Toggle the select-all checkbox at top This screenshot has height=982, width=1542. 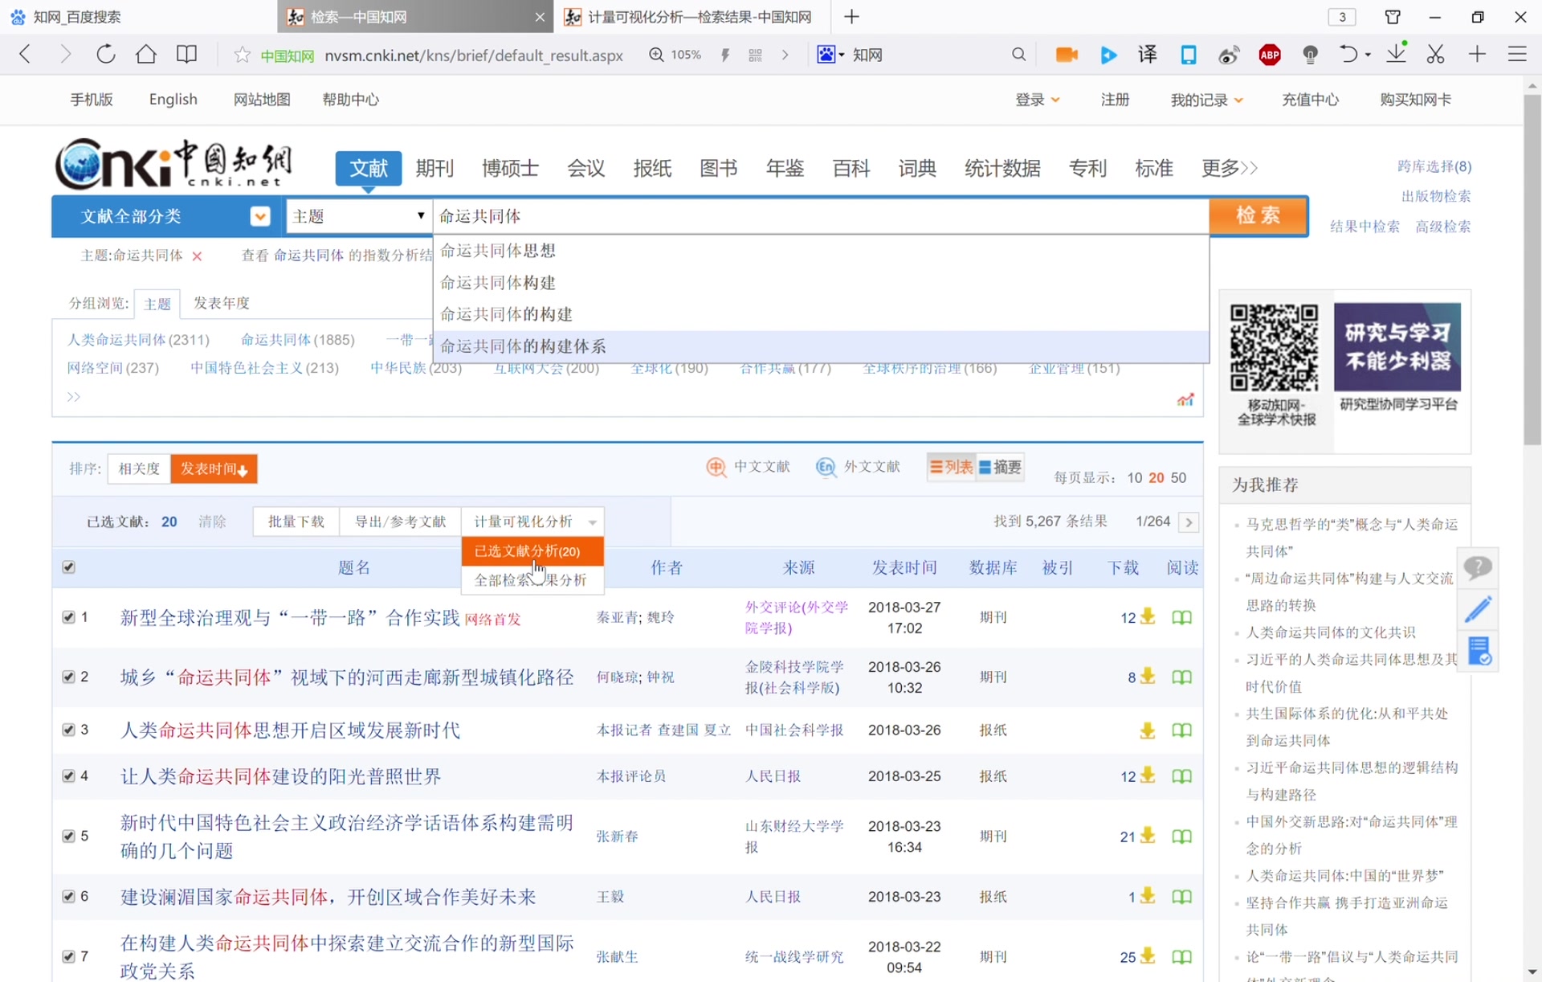(x=68, y=567)
